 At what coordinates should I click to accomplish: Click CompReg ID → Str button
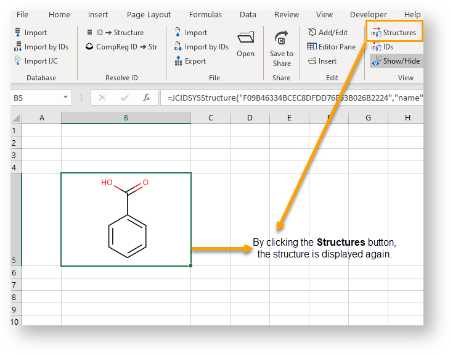coord(121,47)
